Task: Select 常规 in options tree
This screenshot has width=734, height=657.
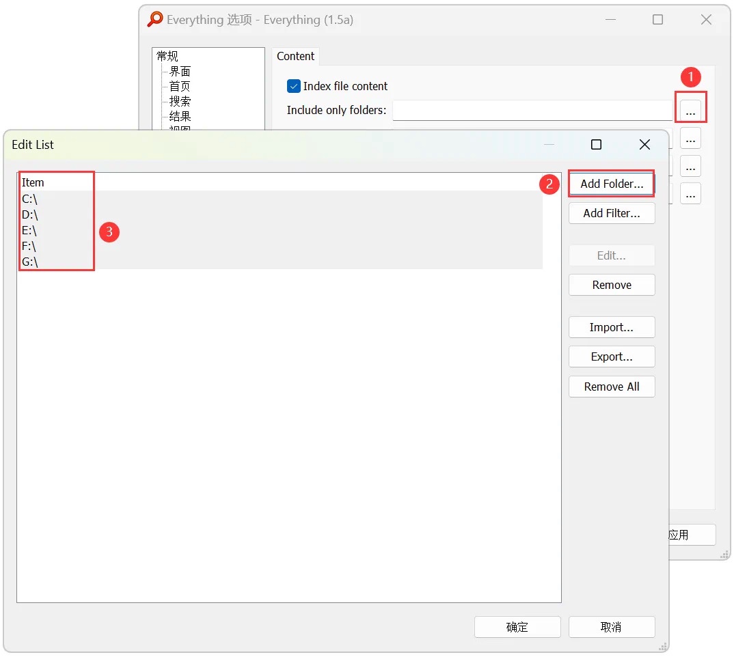Action: click(167, 56)
